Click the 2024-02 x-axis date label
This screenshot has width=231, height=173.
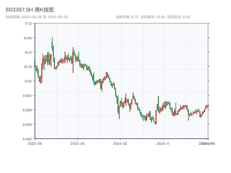(x=120, y=143)
